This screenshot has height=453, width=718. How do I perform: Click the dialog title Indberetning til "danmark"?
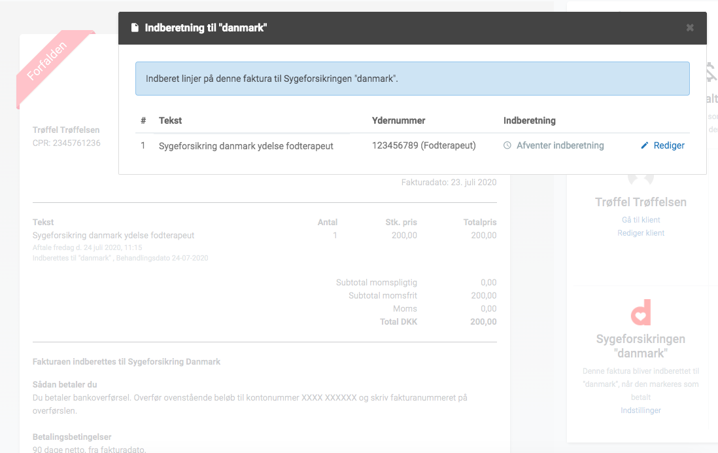click(205, 27)
